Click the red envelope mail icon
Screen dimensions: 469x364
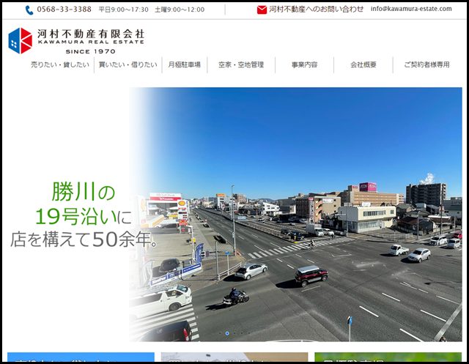click(262, 10)
